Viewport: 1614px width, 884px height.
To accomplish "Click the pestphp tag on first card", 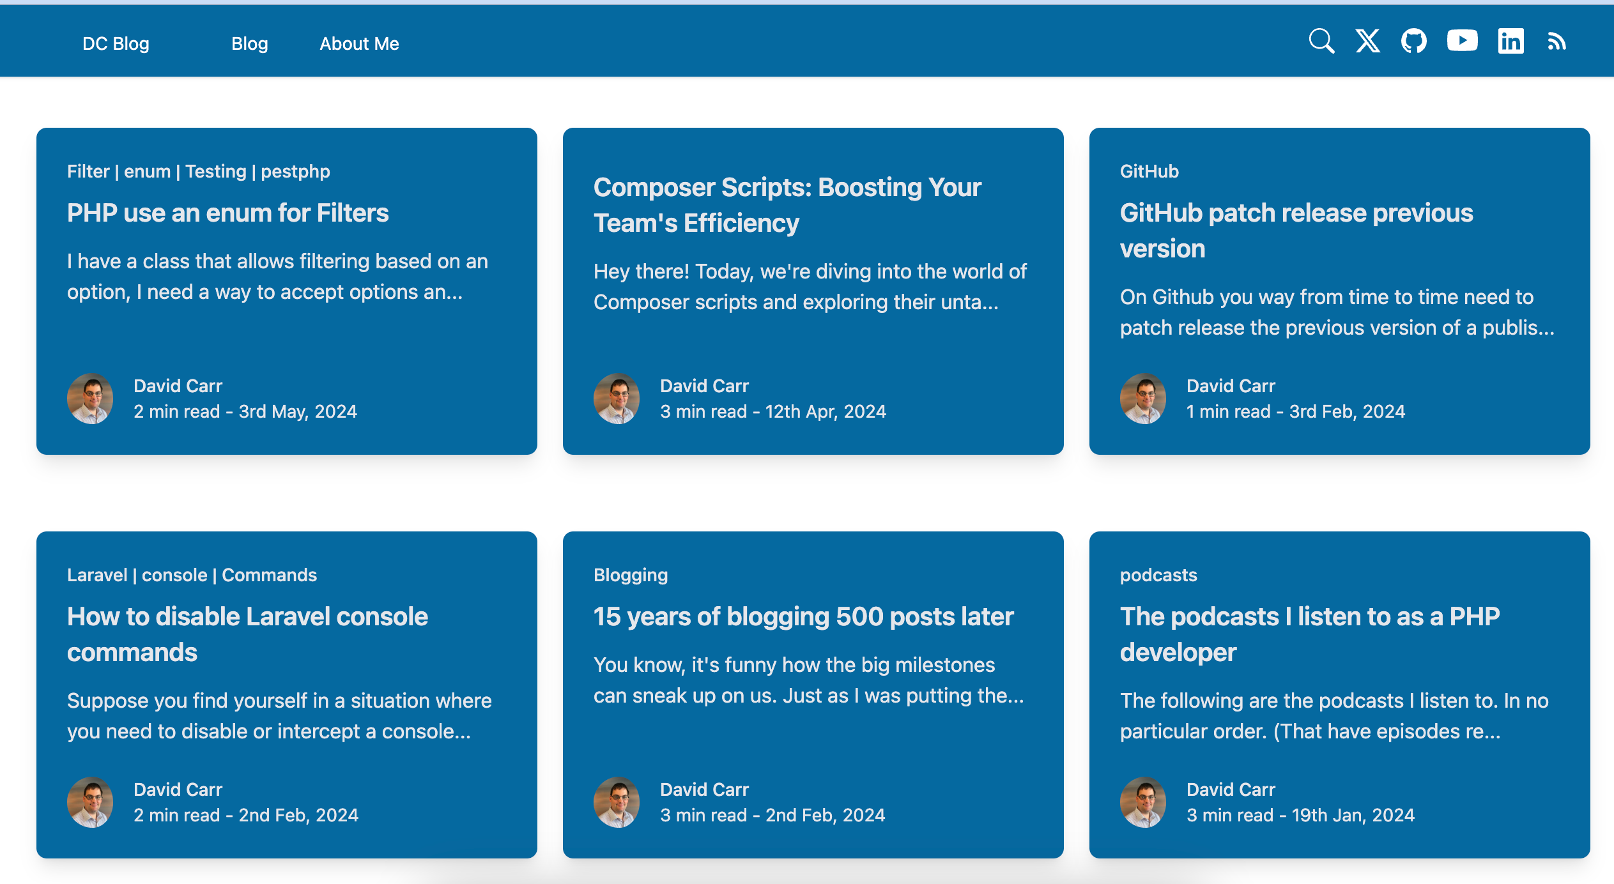I will tap(295, 171).
